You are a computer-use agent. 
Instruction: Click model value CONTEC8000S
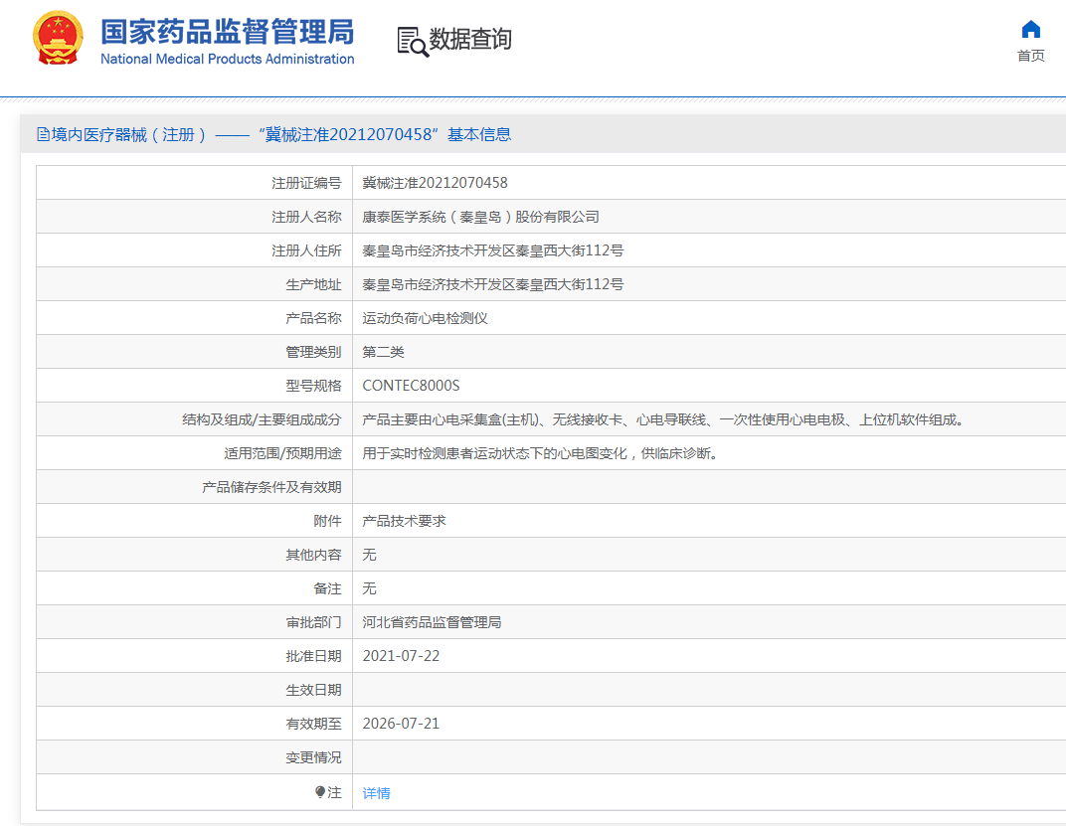[411, 386]
